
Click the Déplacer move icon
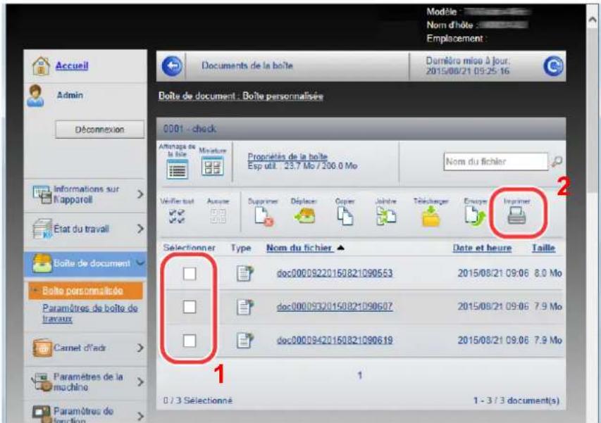(x=304, y=215)
